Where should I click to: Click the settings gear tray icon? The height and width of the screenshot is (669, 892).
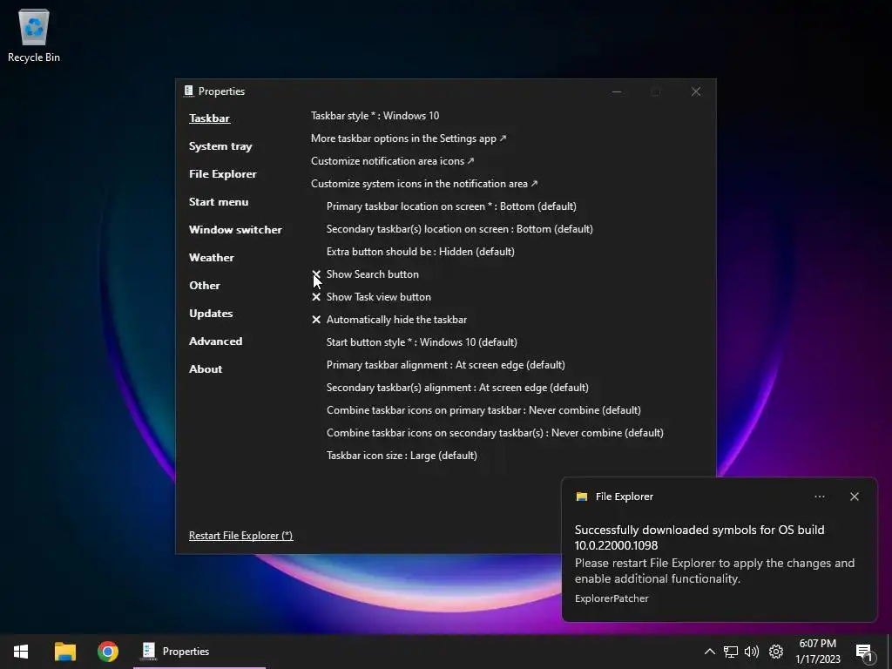[x=776, y=652]
